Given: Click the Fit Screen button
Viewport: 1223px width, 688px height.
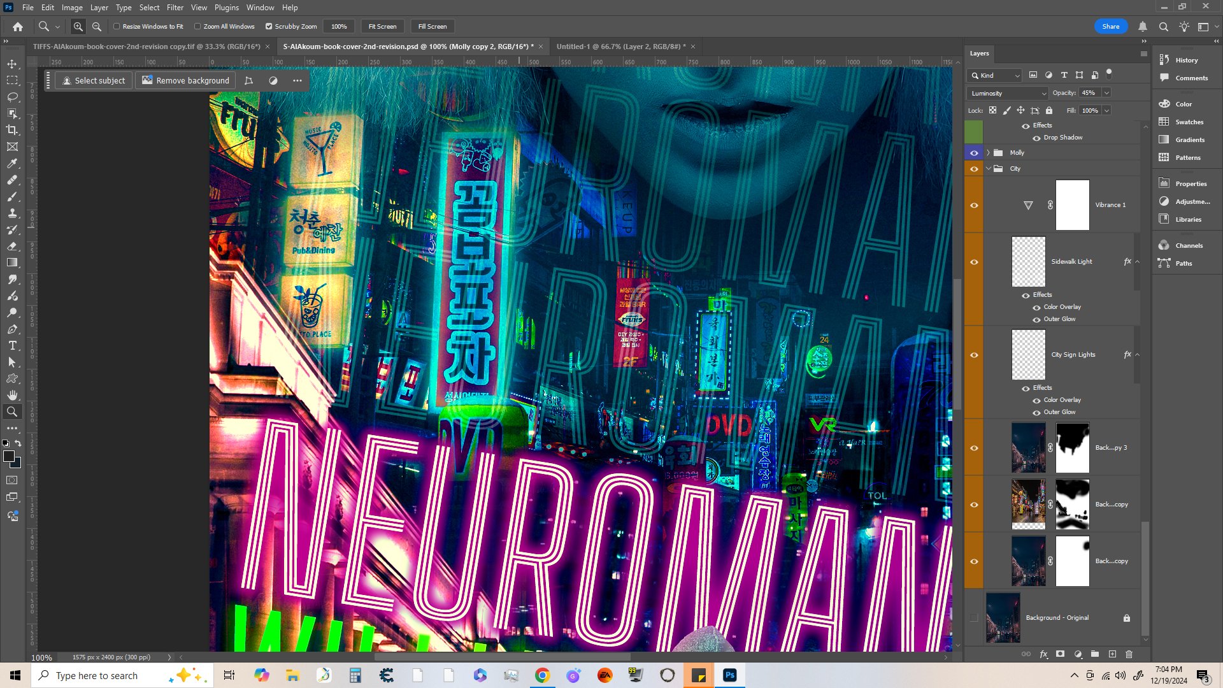Looking at the screenshot, I should [x=382, y=27].
